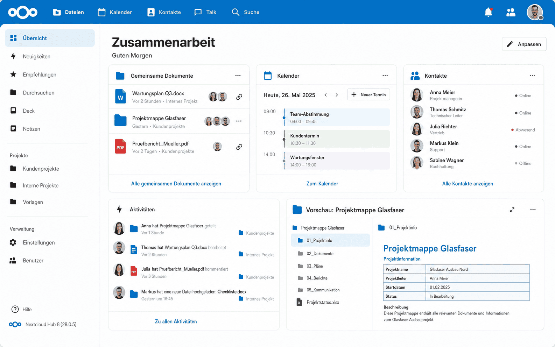Open Suche in the top navigation
Image resolution: width=555 pixels, height=347 pixels.
pyautogui.click(x=245, y=12)
